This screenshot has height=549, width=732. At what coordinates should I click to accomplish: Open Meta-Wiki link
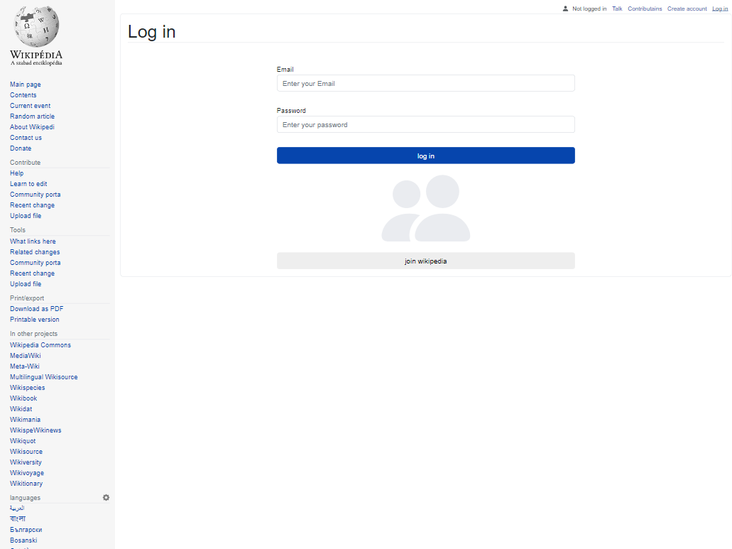[x=24, y=366]
